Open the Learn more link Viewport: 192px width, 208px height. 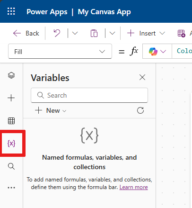[x=133, y=187]
